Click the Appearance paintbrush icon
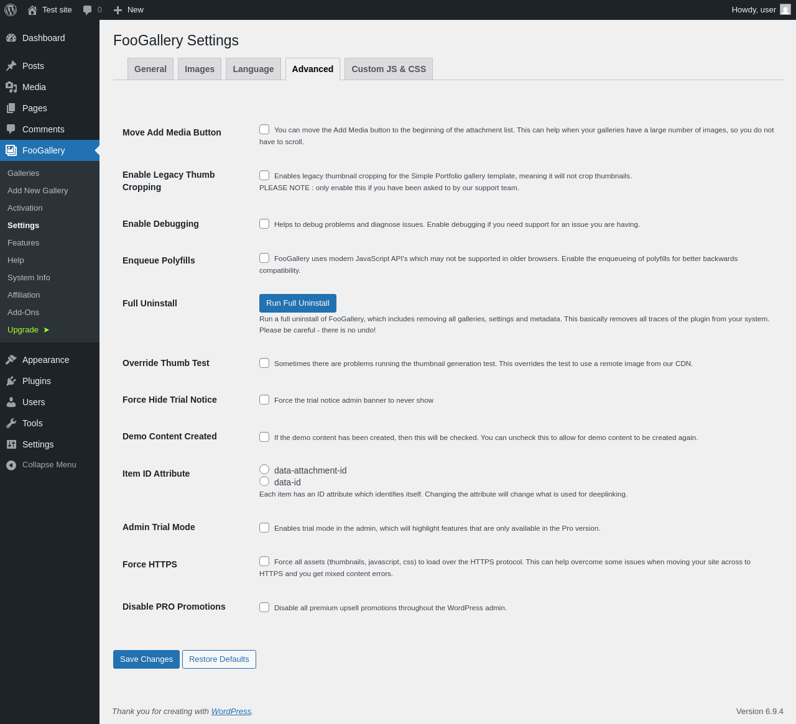This screenshot has height=724, width=796. [11, 360]
